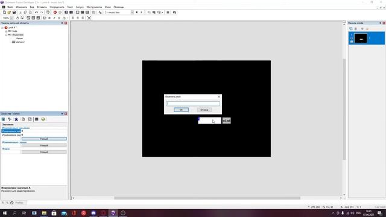The image size is (386, 217).
Task: Confirm the rename dialog with OK
Action: click(x=181, y=110)
